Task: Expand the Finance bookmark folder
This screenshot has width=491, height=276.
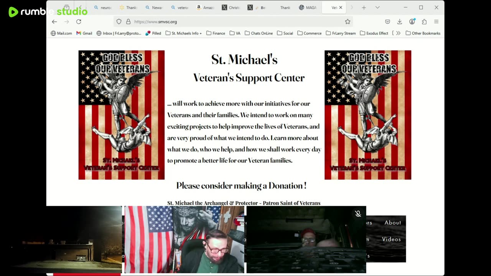Action: point(216,33)
